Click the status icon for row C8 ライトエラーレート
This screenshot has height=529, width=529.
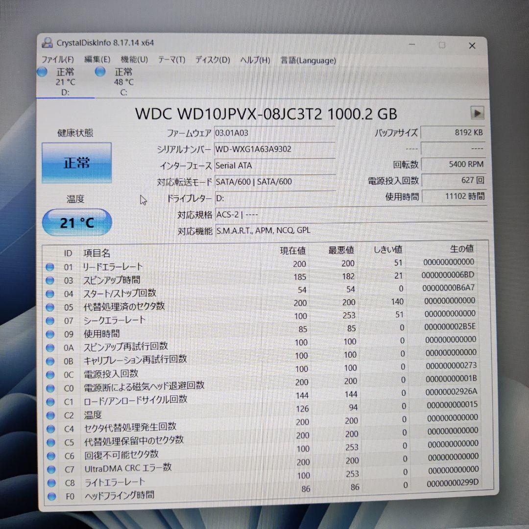click(x=51, y=483)
